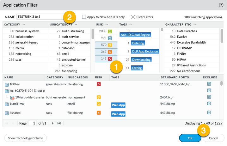The height and width of the screenshot is (146, 227).
Task: Open the help question mark icon
Action: [x=221, y=5]
